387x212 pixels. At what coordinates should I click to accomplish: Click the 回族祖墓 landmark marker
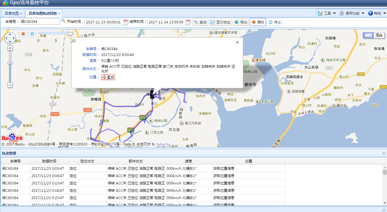[289, 91]
